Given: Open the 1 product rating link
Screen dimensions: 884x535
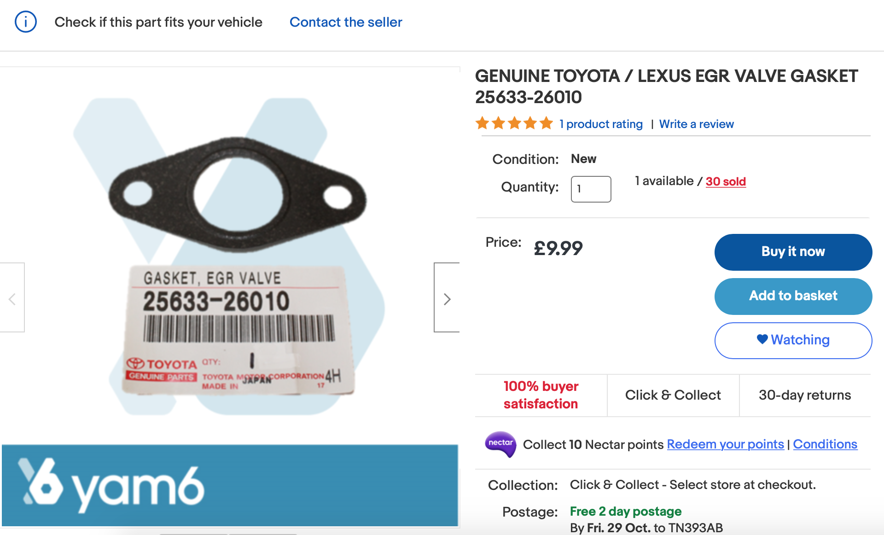Looking at the screenshot, I should pos(601,124).
